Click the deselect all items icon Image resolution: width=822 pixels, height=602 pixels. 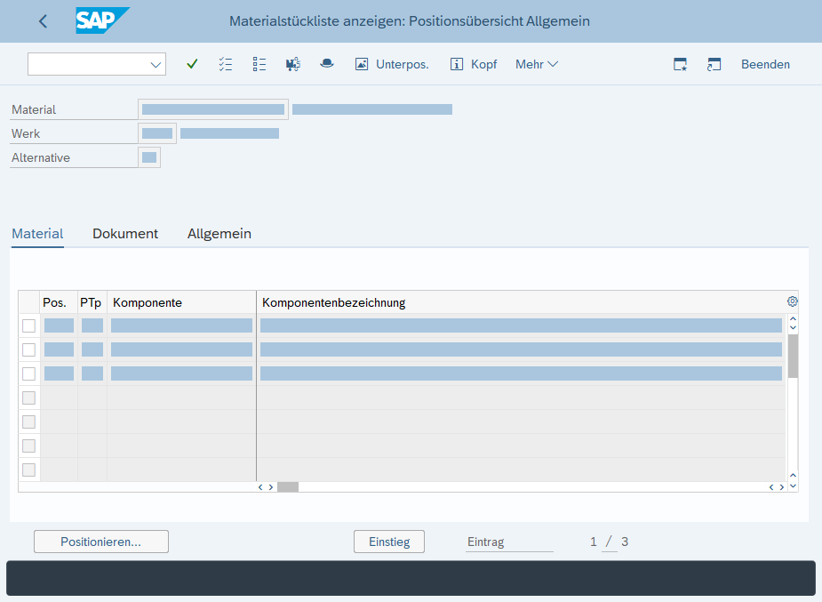click(x=259, y=64)
